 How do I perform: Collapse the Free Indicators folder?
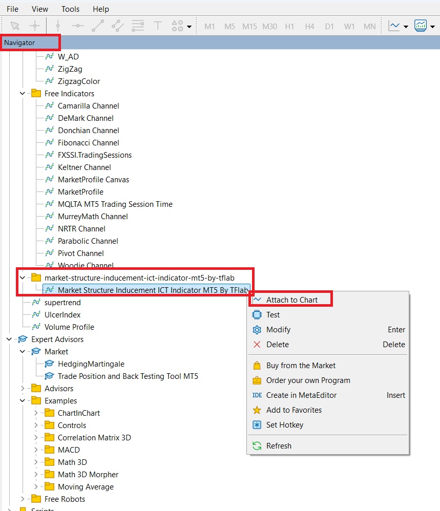[23, 94]
